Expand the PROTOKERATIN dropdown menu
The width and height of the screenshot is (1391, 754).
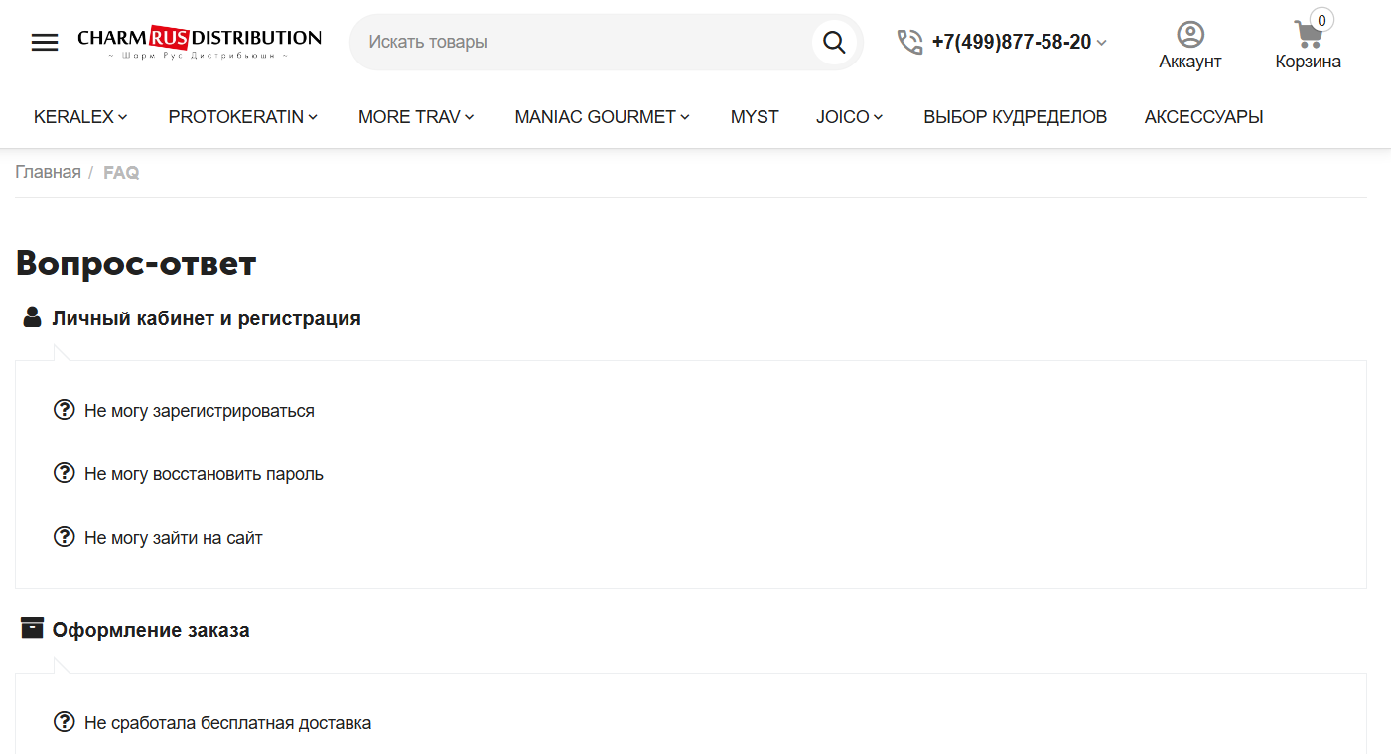tap(242, 117)
